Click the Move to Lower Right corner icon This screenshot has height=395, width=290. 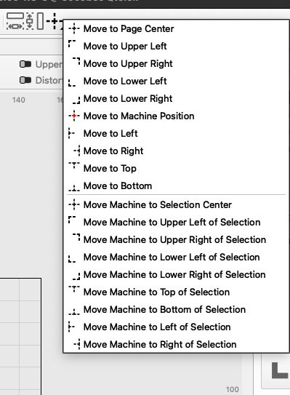coord(76,100)
